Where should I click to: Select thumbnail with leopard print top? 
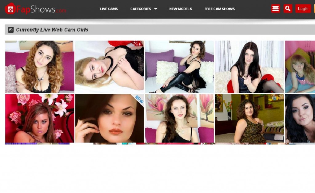[x=249, y=118]
